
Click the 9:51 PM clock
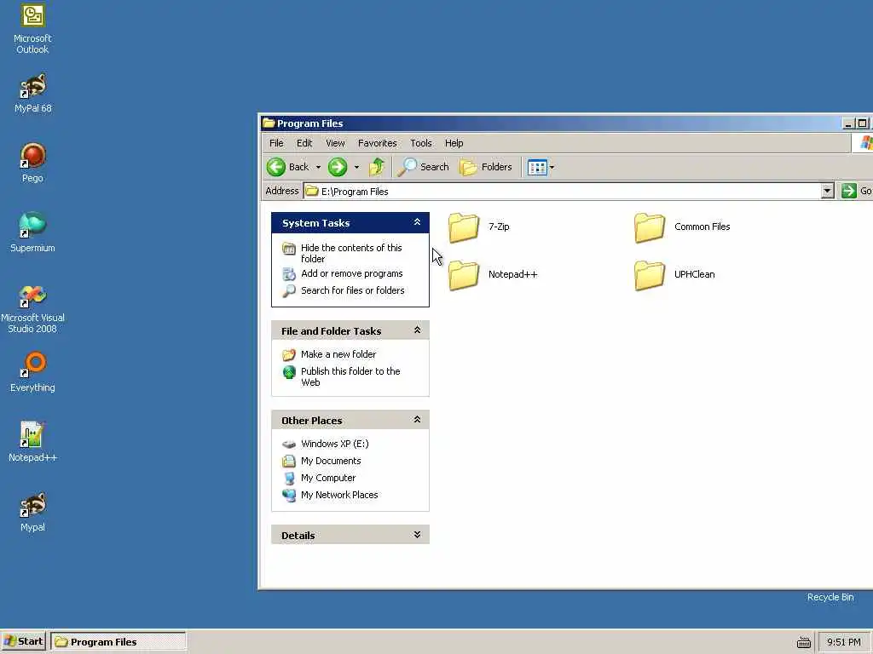[843, 642]
